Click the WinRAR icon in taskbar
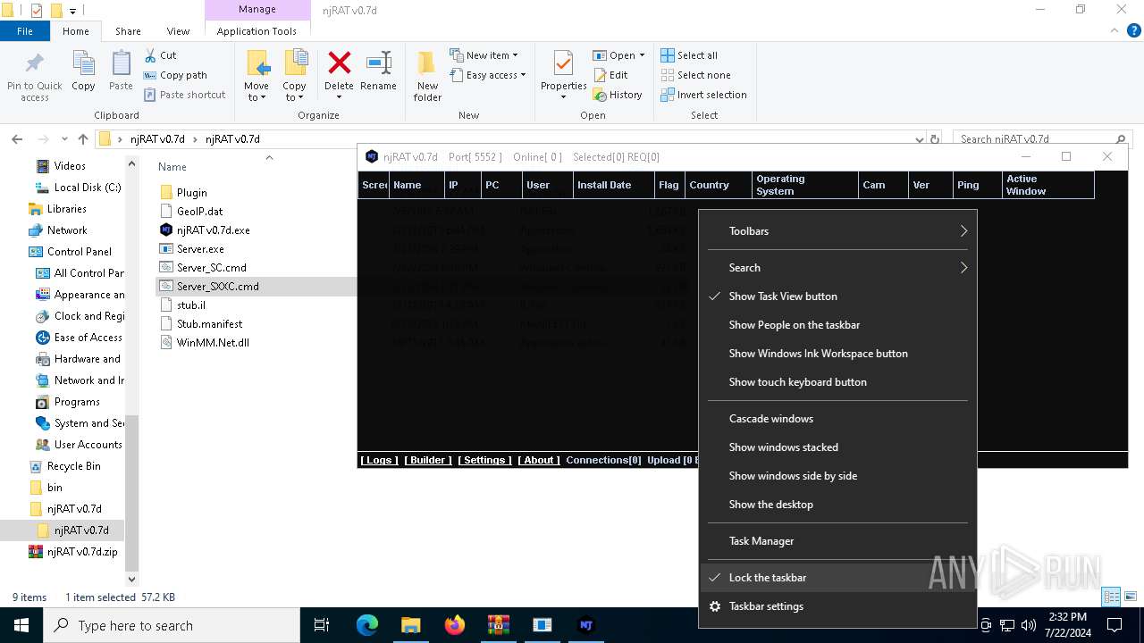The width and height of the screenshot is (1144, 643). tap(498, 625)
